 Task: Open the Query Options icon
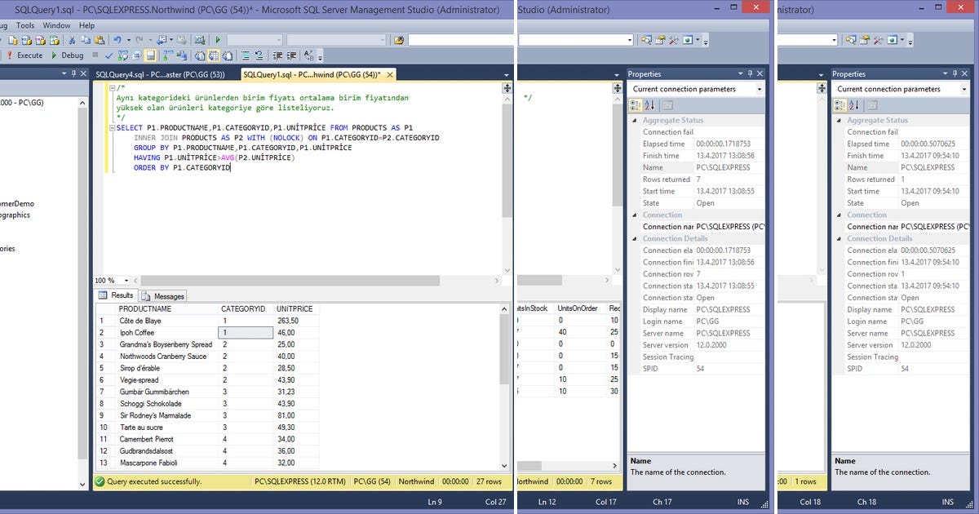[137, 55]
